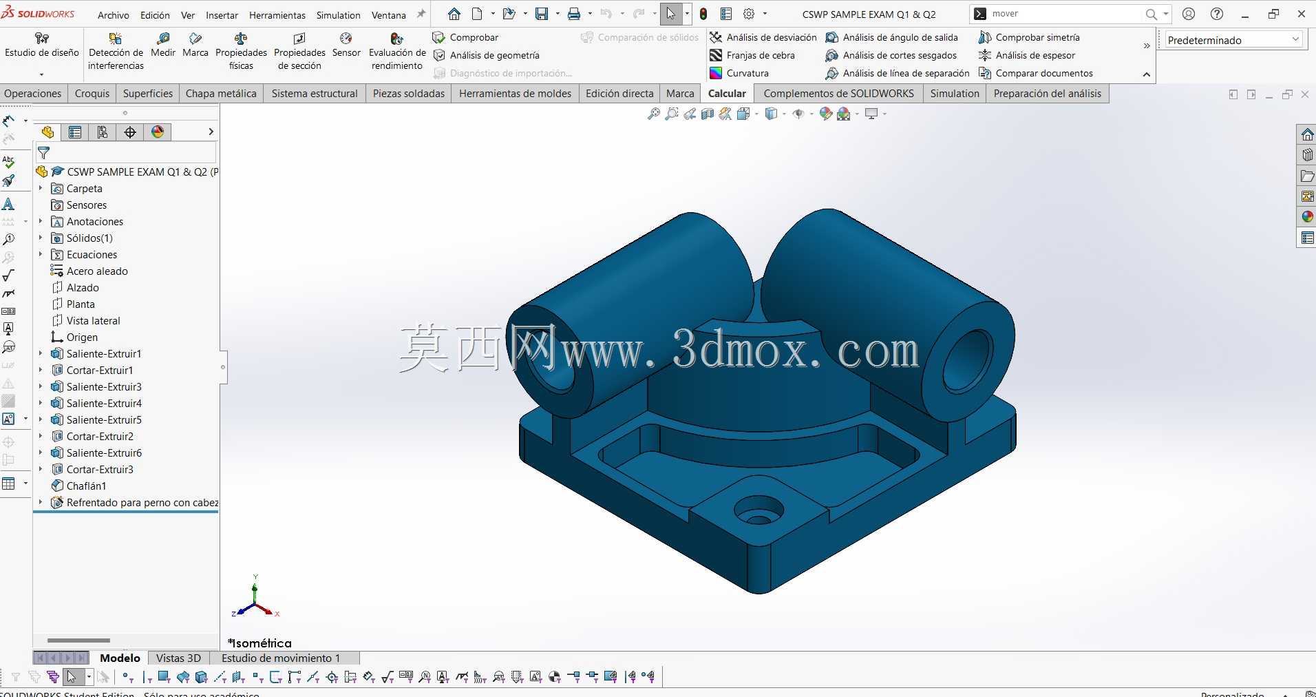1316x697 pixels.
Task: Start Estudio de diseño
Action: [42, 44]
